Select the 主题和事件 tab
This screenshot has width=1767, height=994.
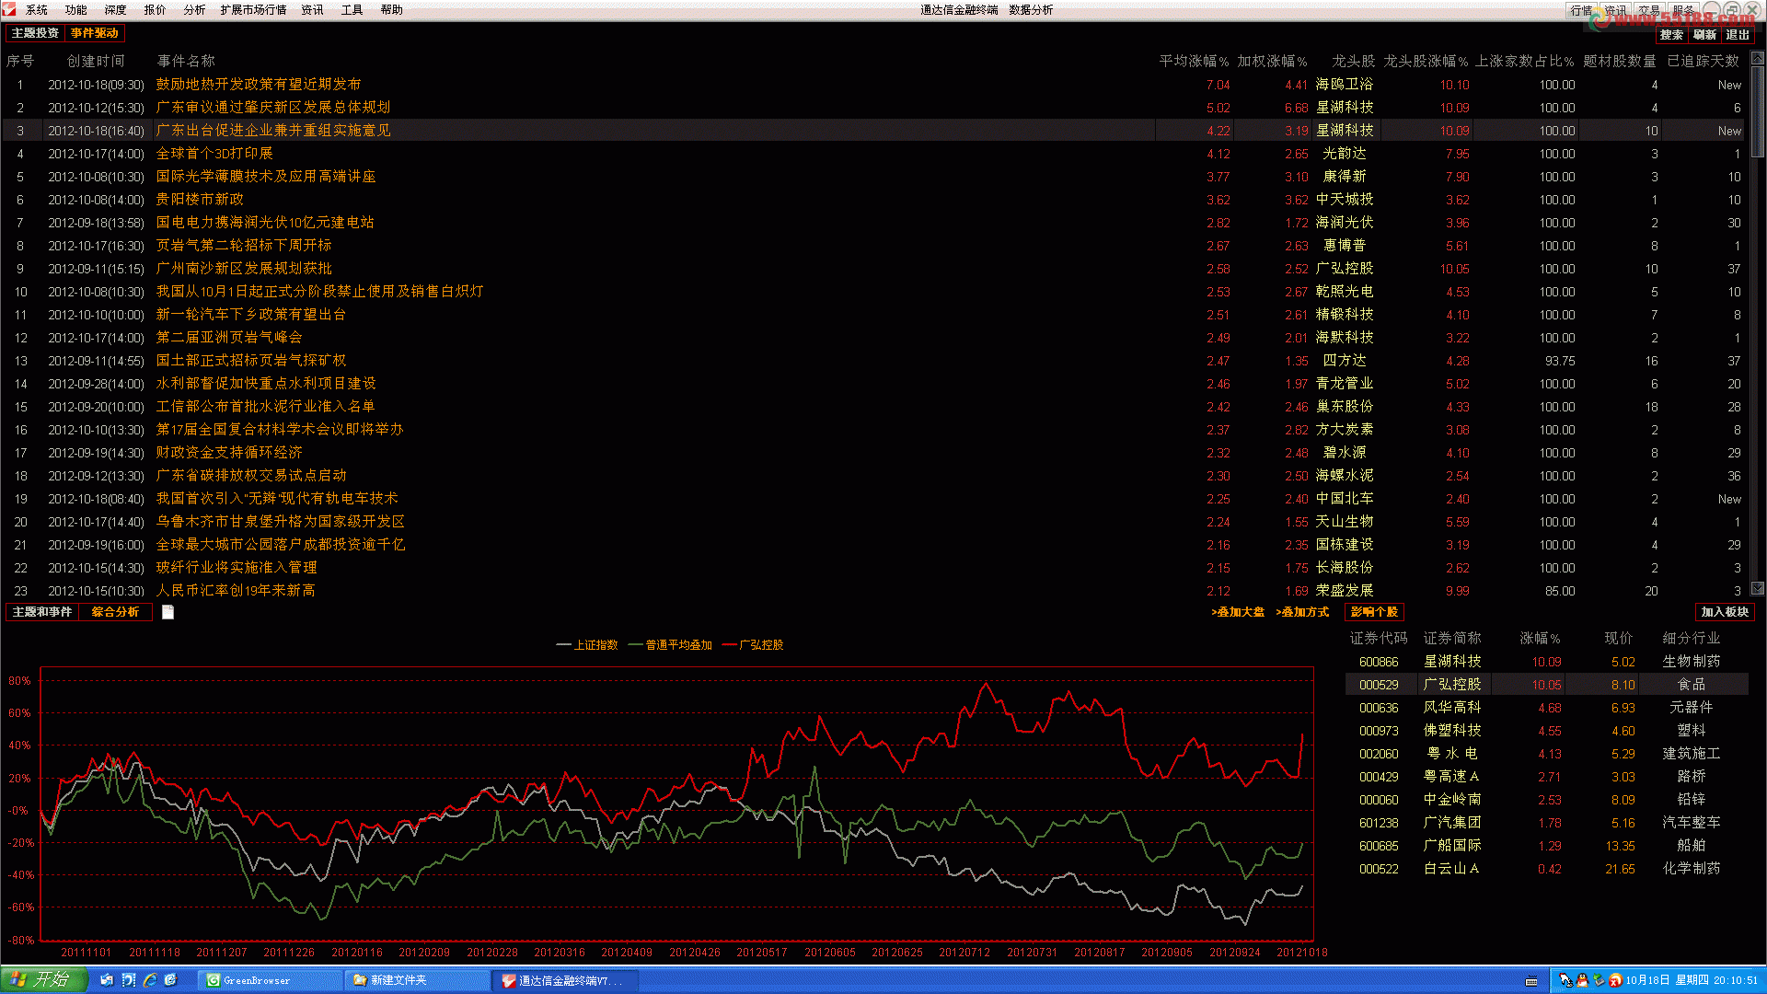(x=41, y=612)
